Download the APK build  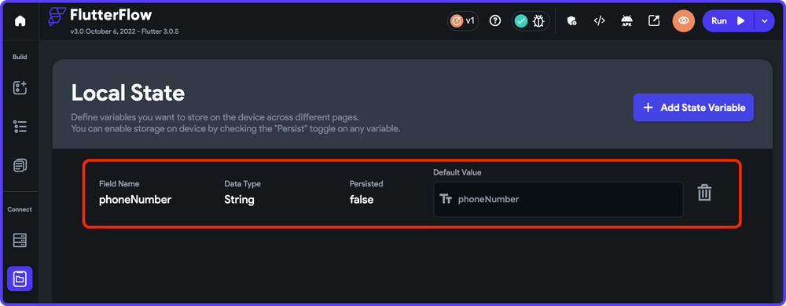[626, 21]
